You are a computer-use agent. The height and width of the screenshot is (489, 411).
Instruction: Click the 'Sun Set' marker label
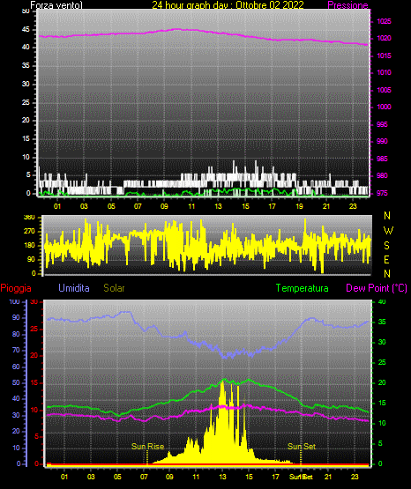302,447
